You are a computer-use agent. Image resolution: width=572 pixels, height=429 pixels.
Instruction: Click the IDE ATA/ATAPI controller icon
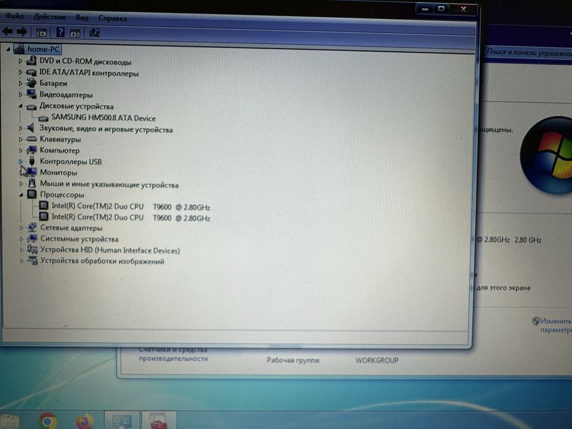coord(31,72)
